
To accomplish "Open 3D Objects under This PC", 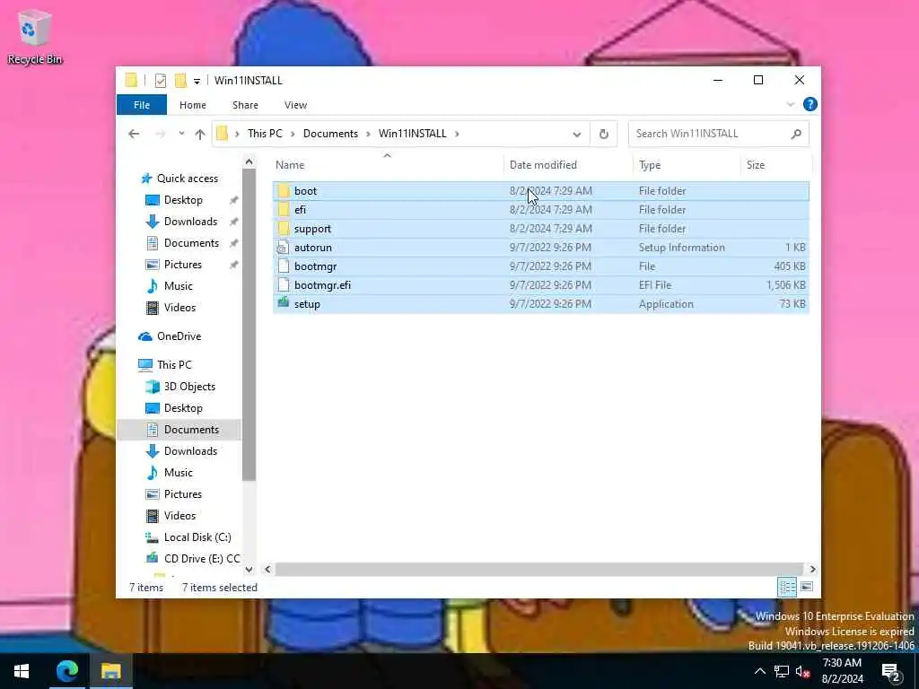I will 188,387.
